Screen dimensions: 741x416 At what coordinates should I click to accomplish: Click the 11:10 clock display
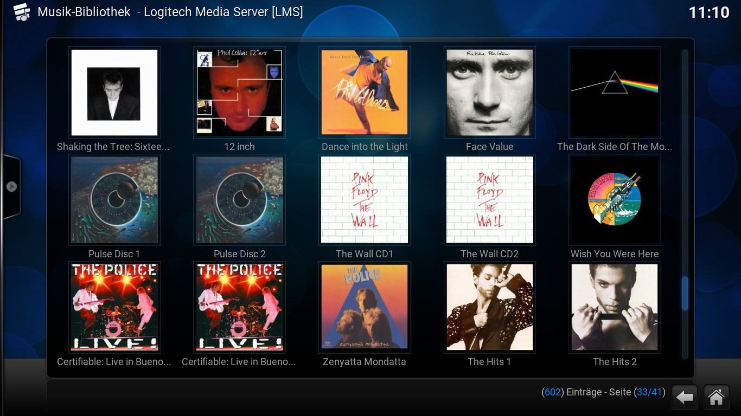coord(709,12)
